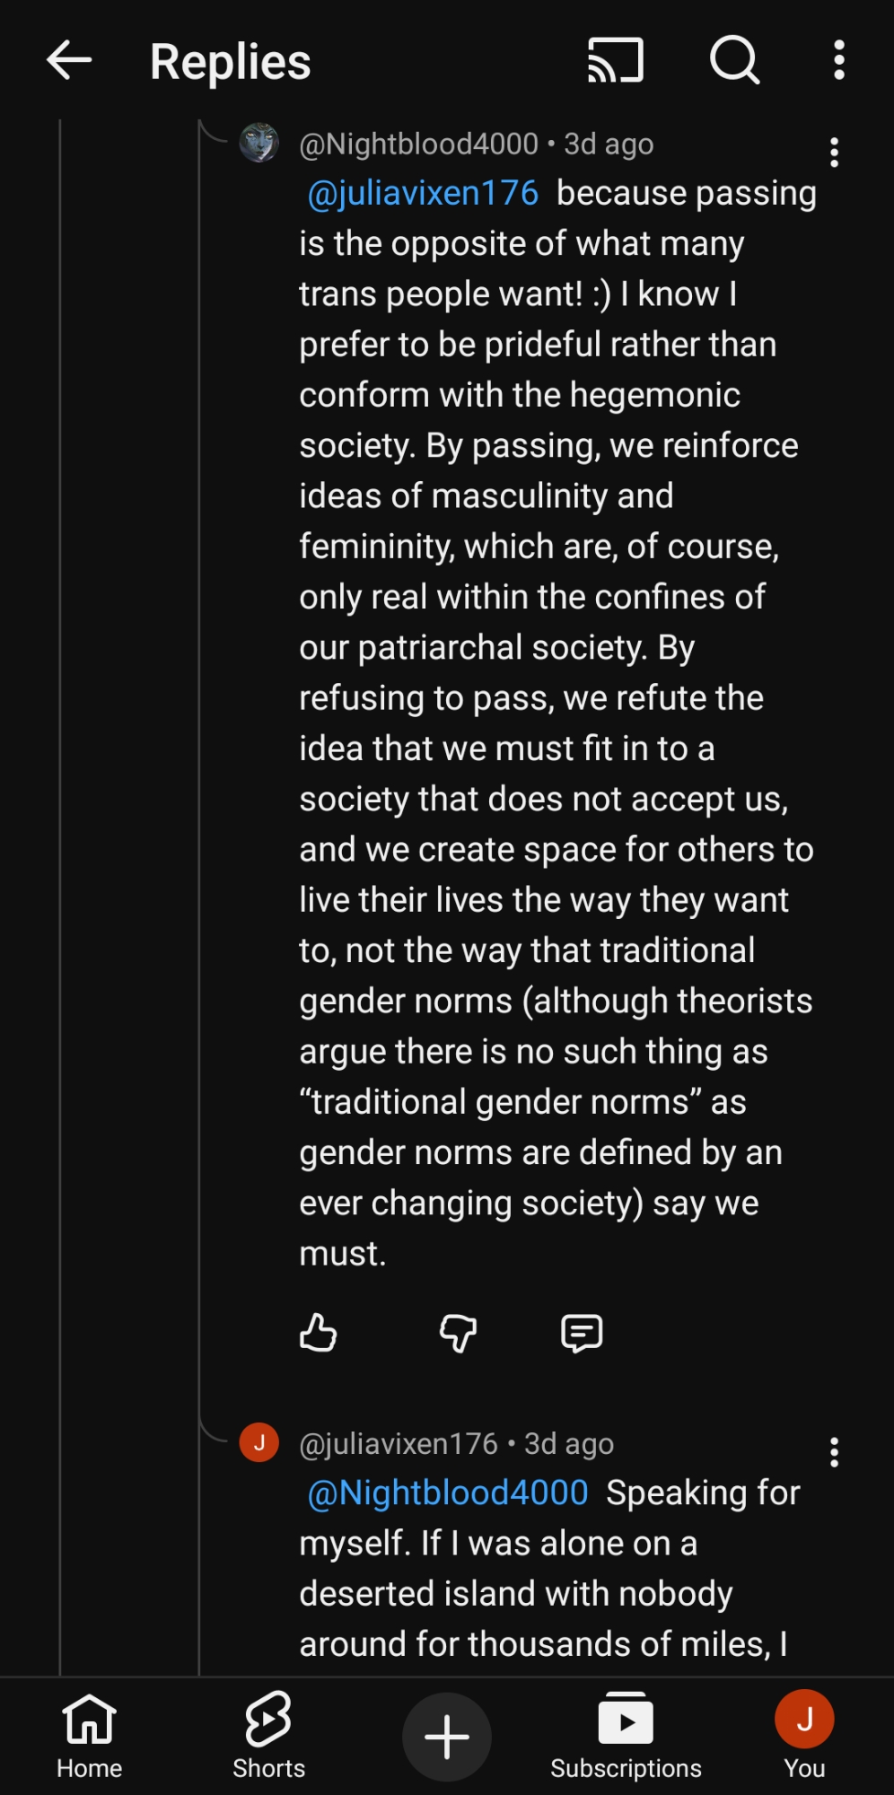Open Nightblood4000's profile avatar

tap(259, 143)
